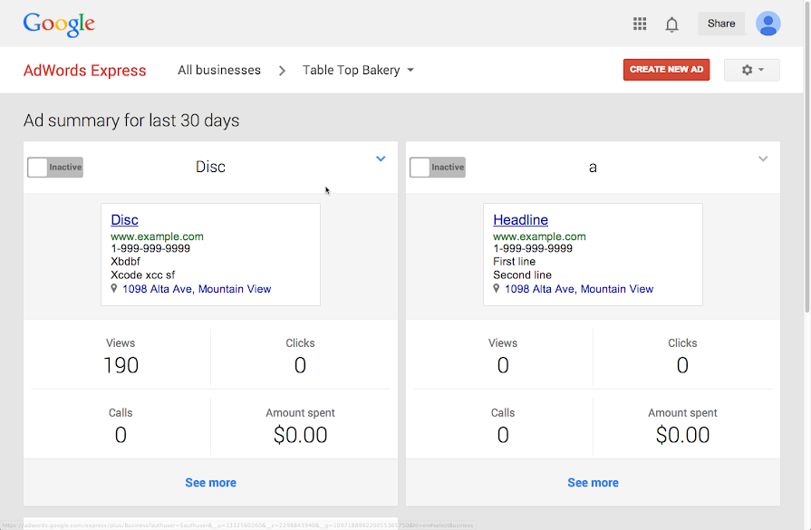Expand the 'a' ad options chevron
This screenshot has width=811, height=530.
[x=763, y=159]
